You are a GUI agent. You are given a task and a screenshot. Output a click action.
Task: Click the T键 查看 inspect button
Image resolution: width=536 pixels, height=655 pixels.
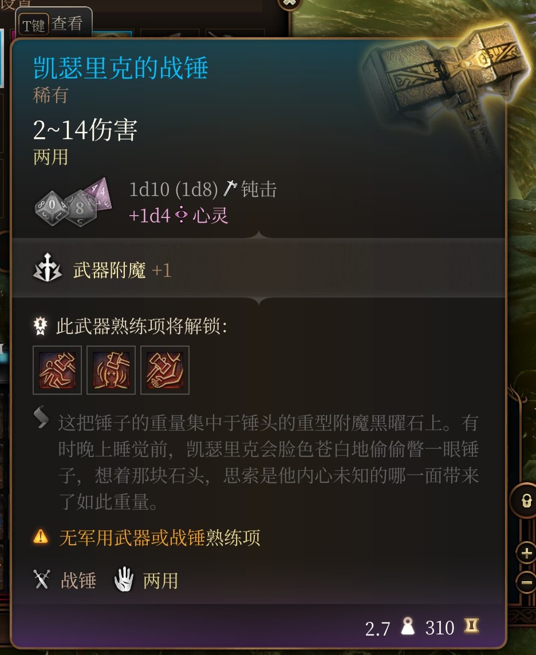point(53,24)
